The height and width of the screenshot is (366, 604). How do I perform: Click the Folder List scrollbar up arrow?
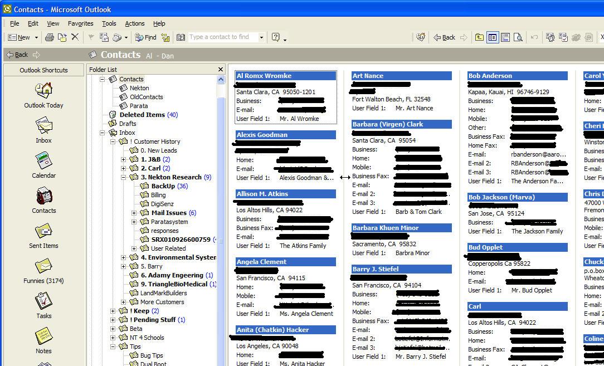click(221, 79)
